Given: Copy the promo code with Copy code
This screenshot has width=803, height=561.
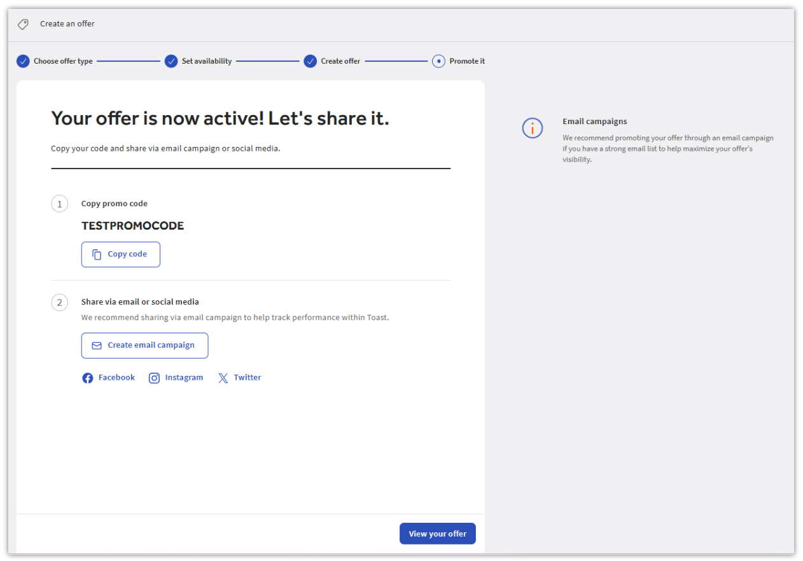Looking at the screenshot, I should pos(121,254).
